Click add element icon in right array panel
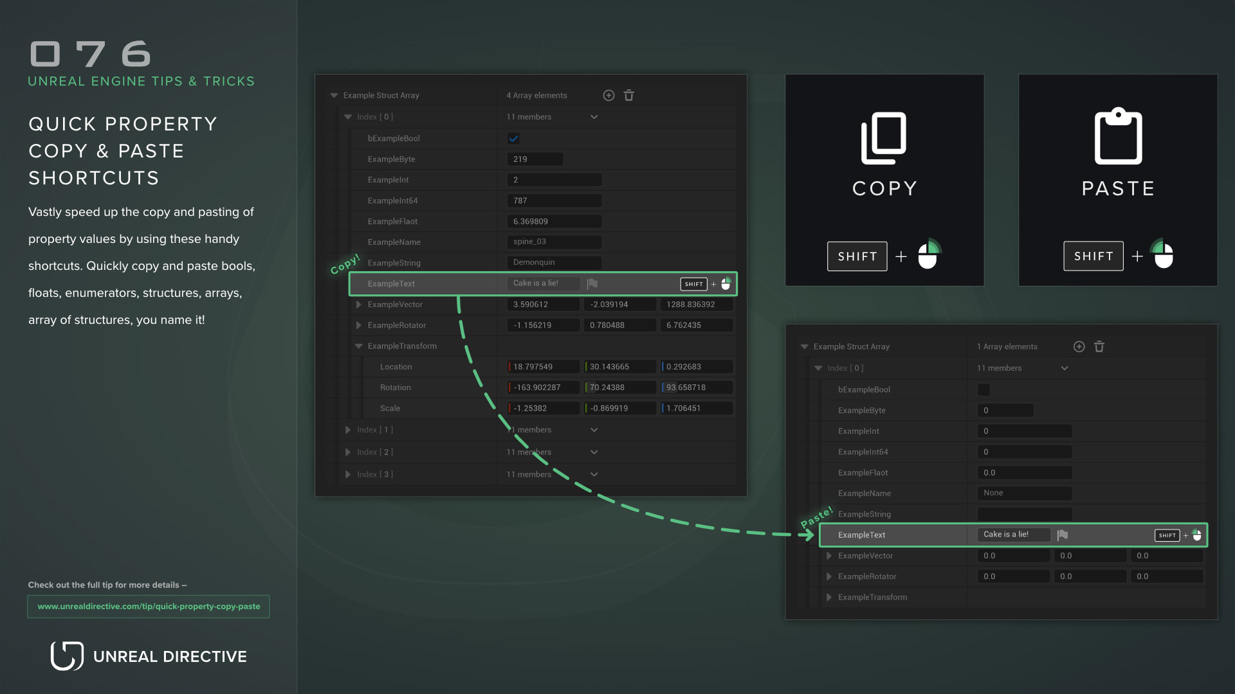 [1079, 346]
